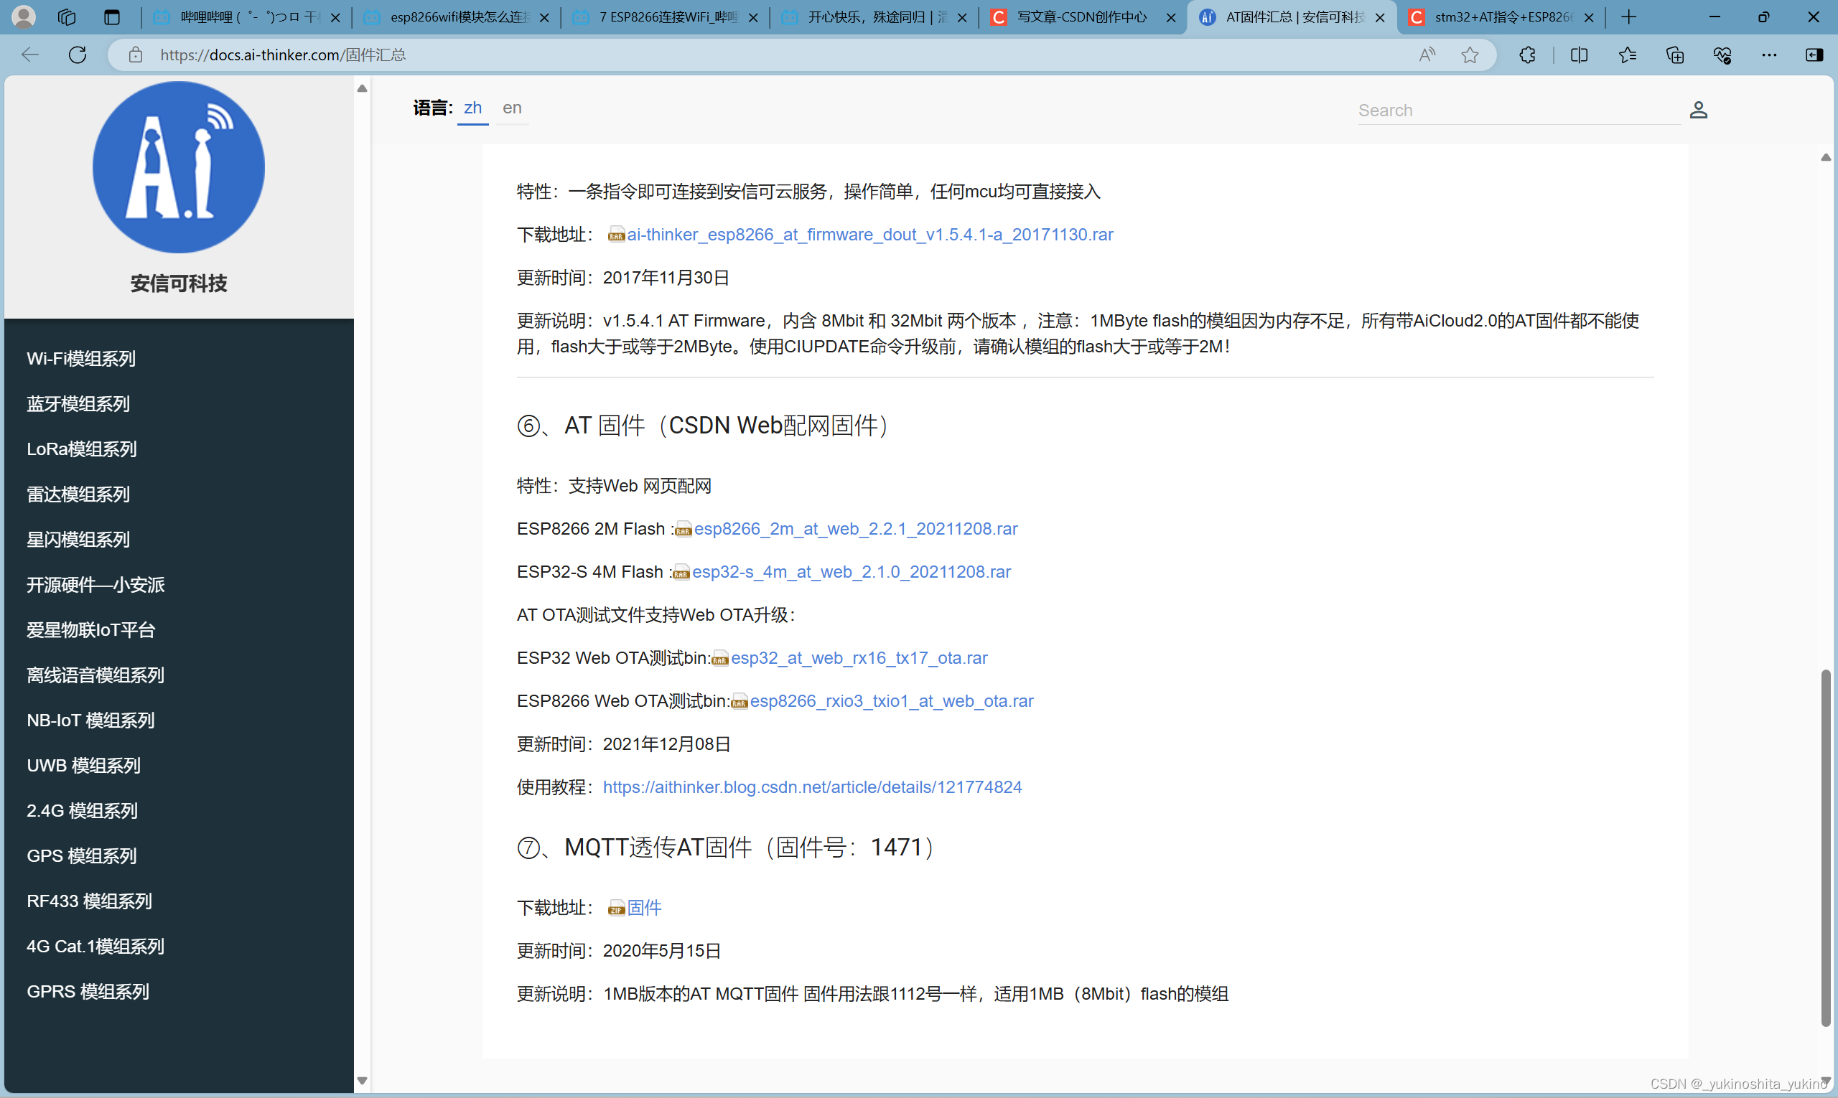Click the Ai-Thinker logo

178,167
